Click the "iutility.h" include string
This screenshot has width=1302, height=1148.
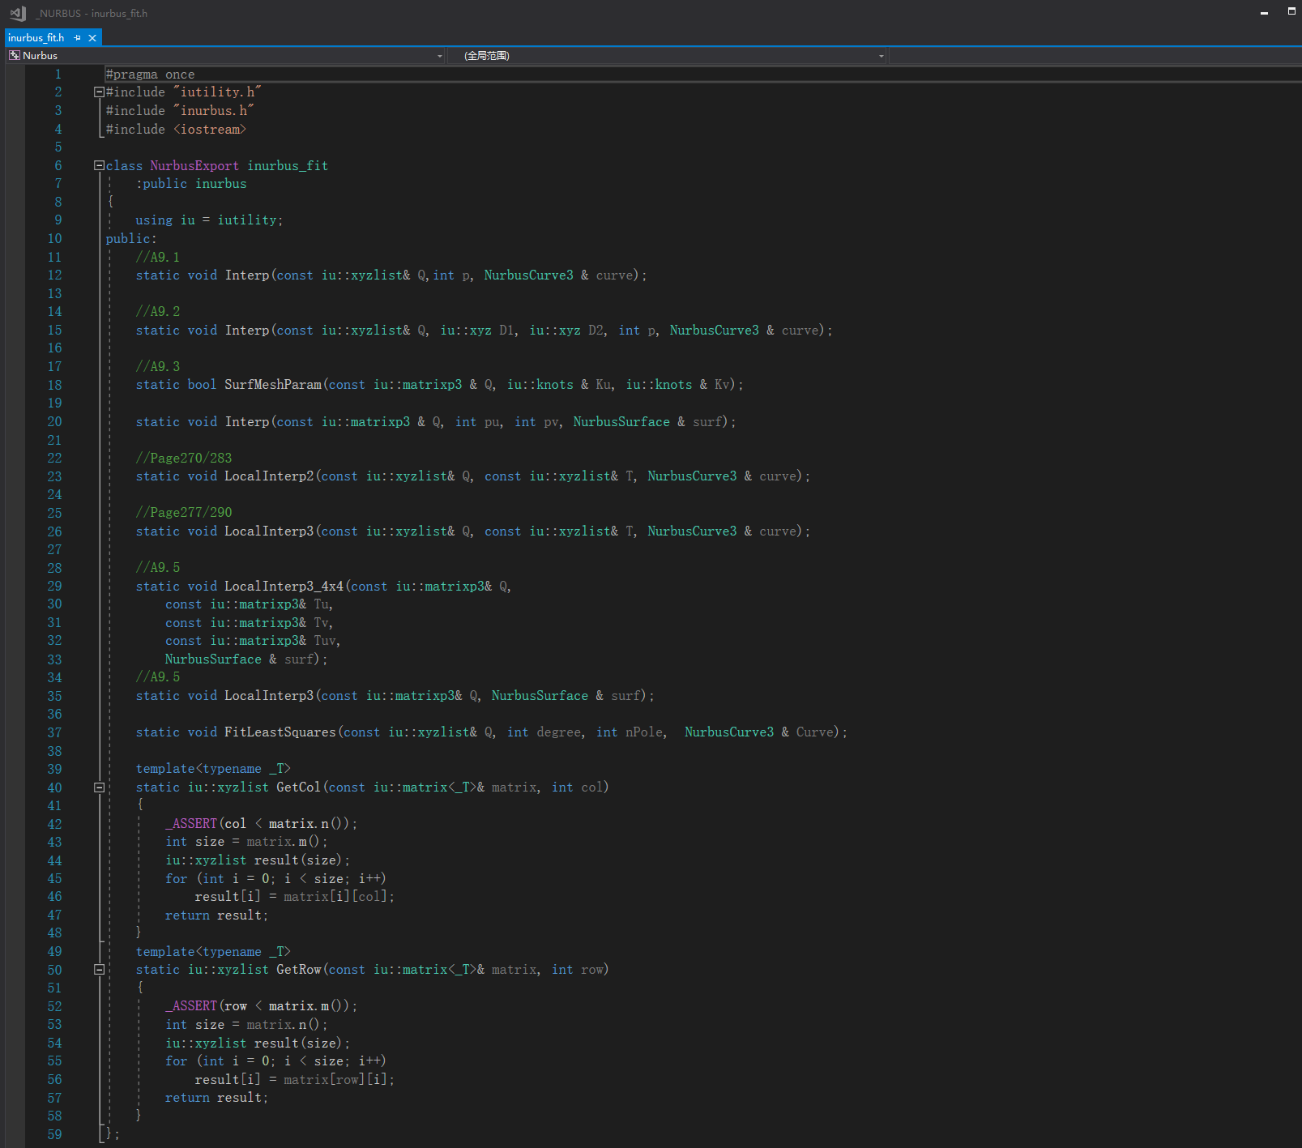coord(217,92)
